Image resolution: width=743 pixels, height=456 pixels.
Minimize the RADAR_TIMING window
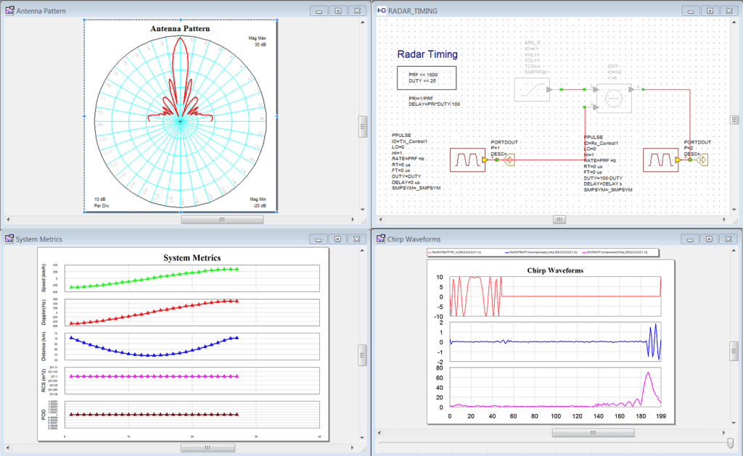[691, 11]
